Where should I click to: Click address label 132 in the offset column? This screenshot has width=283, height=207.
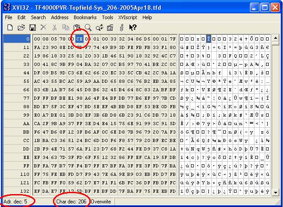pyautogui.click(x=17, y=191)
